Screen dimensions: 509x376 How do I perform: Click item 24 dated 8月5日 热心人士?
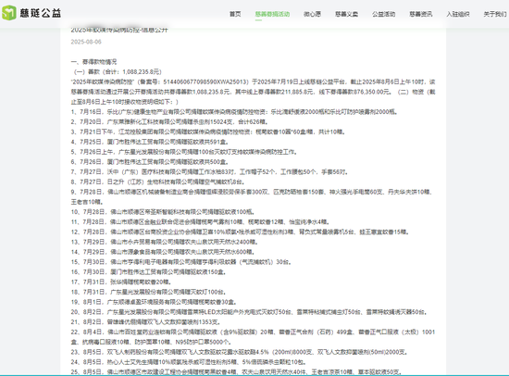click(189, 362)
